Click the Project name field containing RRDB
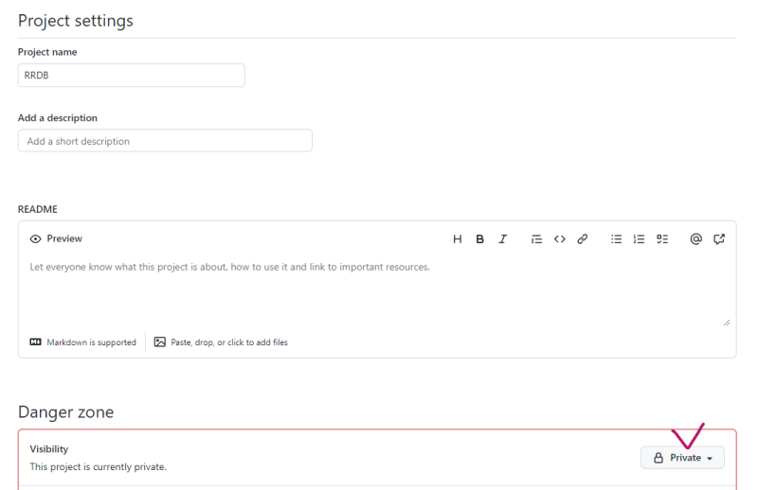This screenshot has height=490, width=758. pyautogui.click(x=131, y=76)
